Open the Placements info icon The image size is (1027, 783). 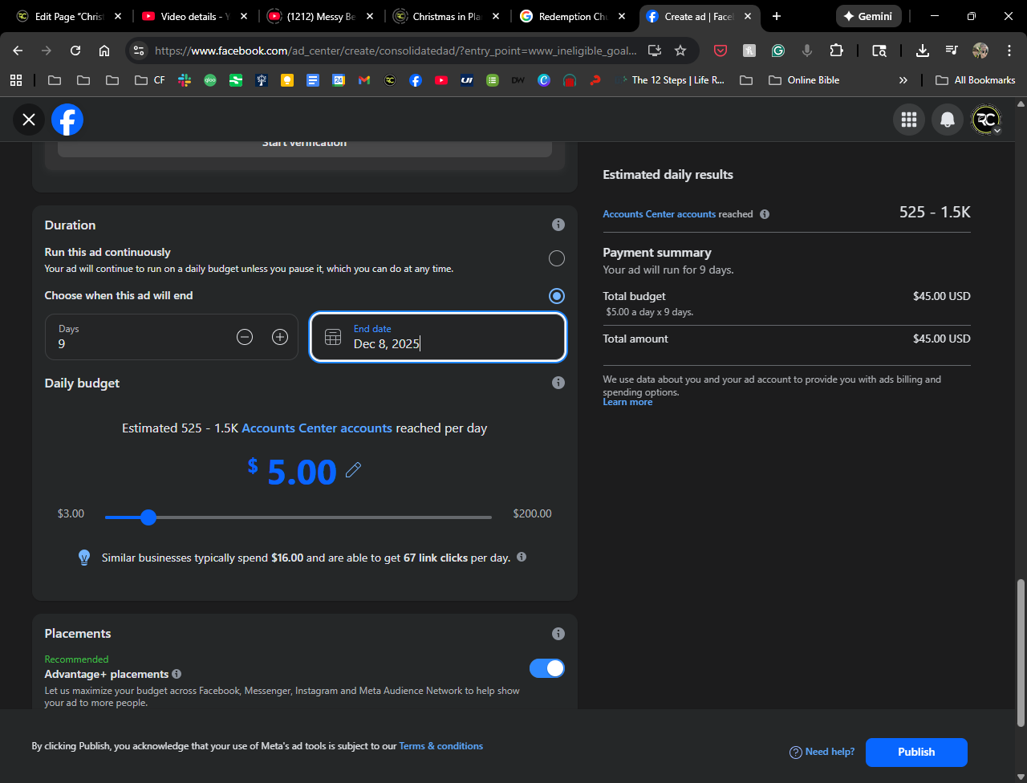(558, 634)
